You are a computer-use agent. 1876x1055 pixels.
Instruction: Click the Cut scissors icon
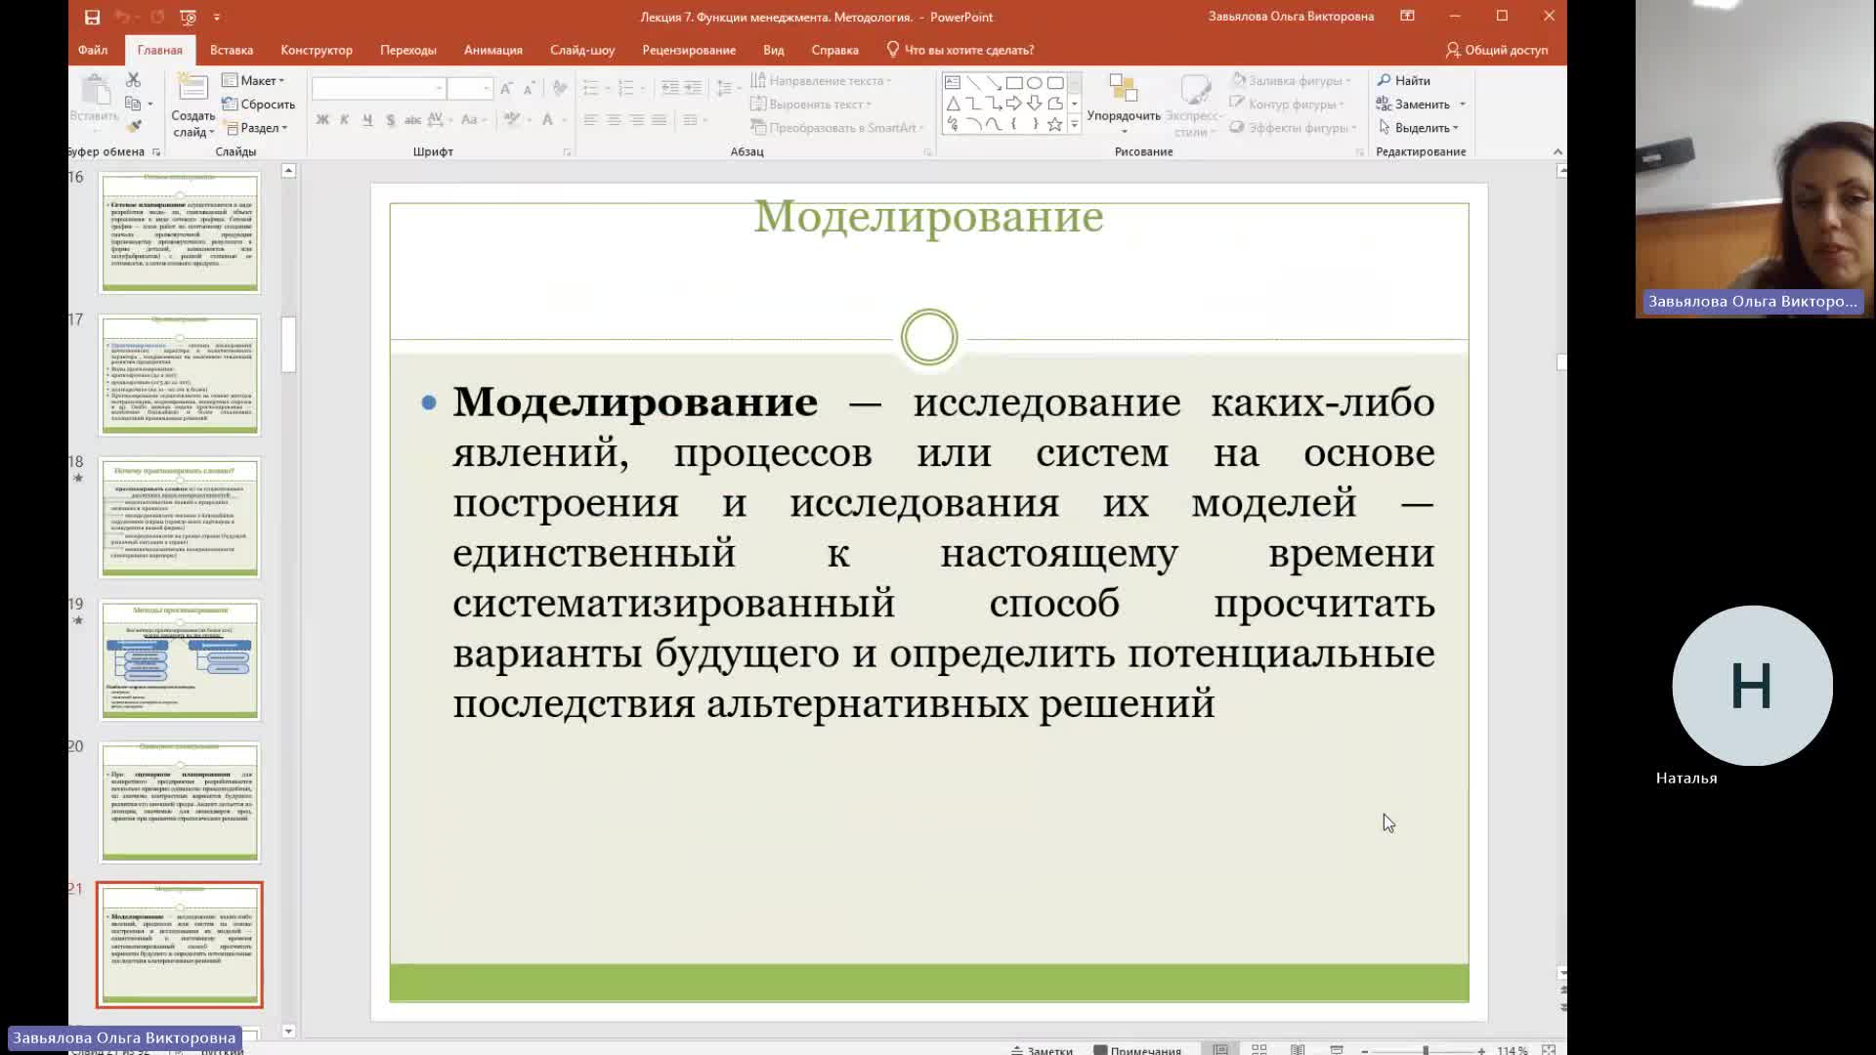134,80
